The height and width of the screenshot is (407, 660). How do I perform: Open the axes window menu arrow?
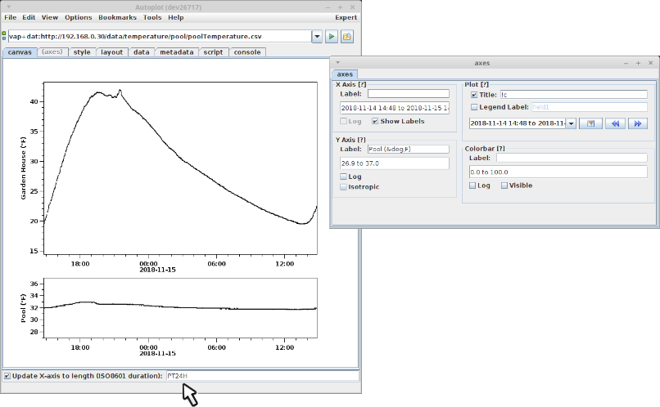pyautogui.click(x=337, y=63)
